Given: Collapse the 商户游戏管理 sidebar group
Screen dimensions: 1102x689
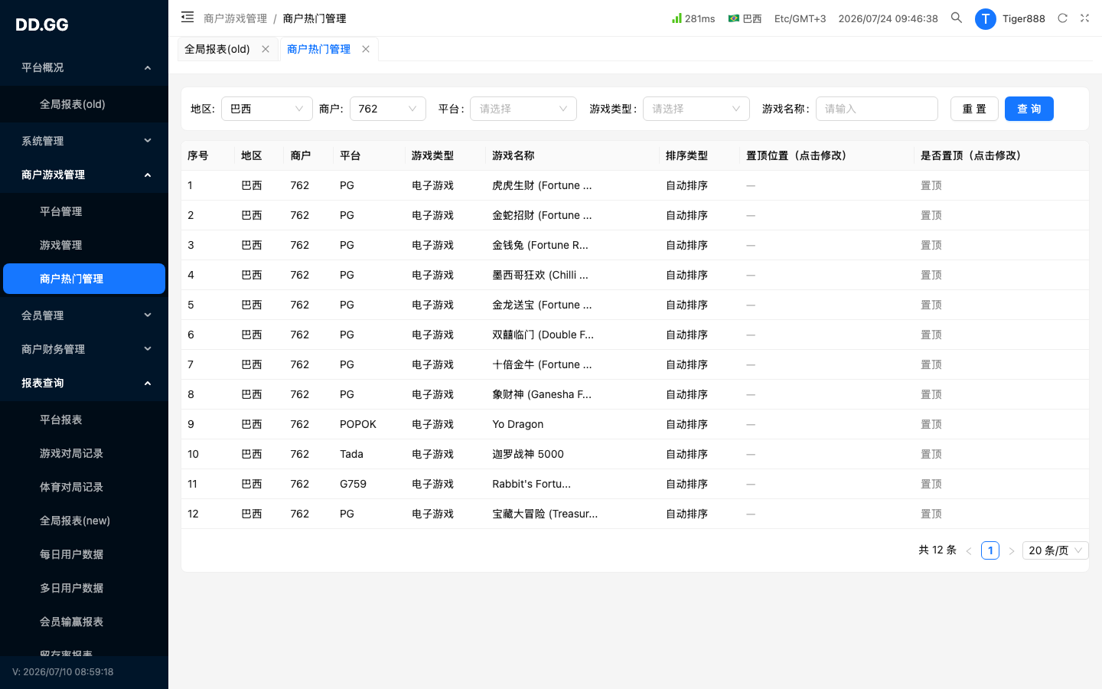Looking at the screenshot, I should [84, 175].
